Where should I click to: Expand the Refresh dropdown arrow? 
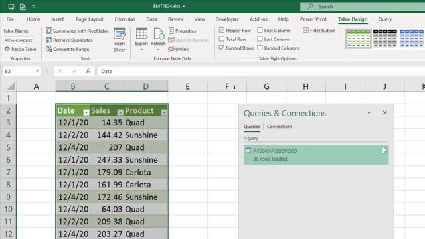[x=158, y=50]
